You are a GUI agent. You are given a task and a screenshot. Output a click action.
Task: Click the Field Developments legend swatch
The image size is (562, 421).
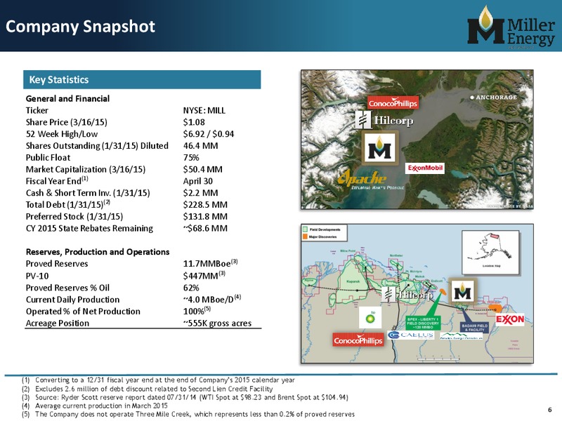pos(306,229)
